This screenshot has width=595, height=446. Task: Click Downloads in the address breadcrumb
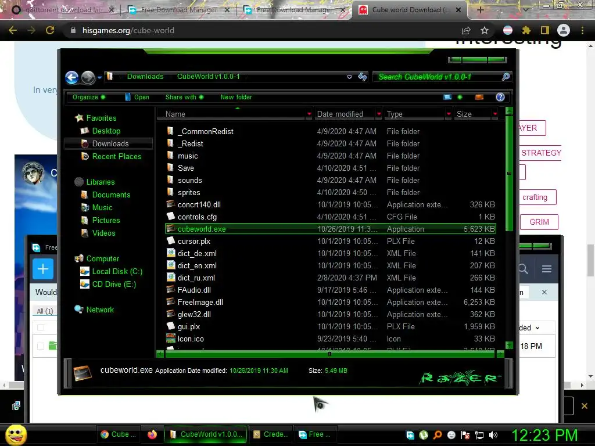(145, 77)
